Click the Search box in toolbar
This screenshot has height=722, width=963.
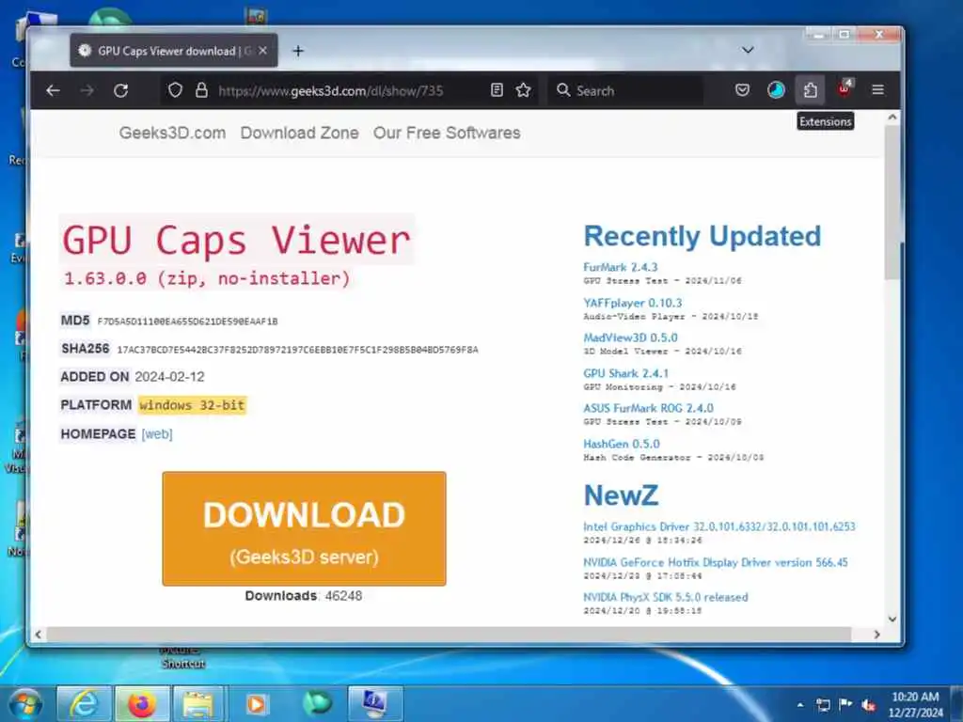click(626, 91)
